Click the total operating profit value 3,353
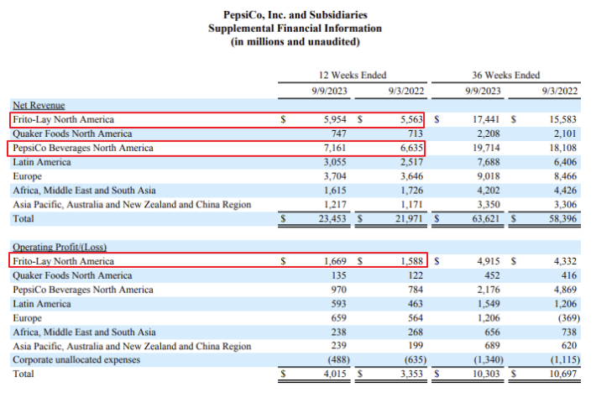 point(411,374)
